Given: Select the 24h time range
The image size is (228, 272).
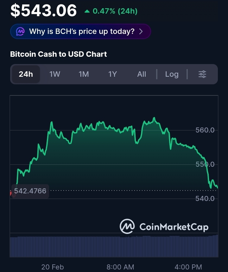Looking at the screenshot, I should (x=26, y=74).
